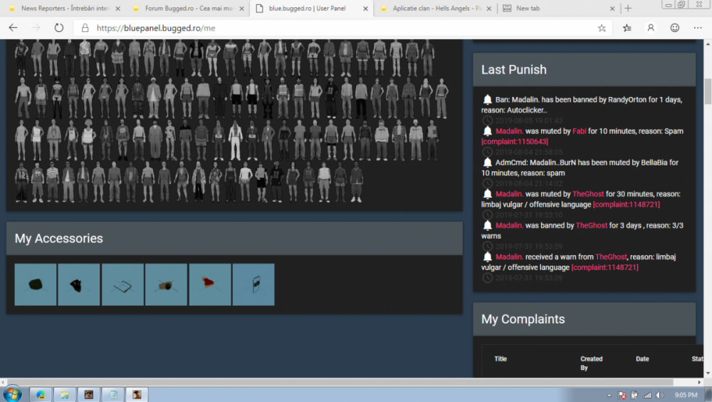Click the address bar URL field

pyautogui.click(x=335, y=28)
